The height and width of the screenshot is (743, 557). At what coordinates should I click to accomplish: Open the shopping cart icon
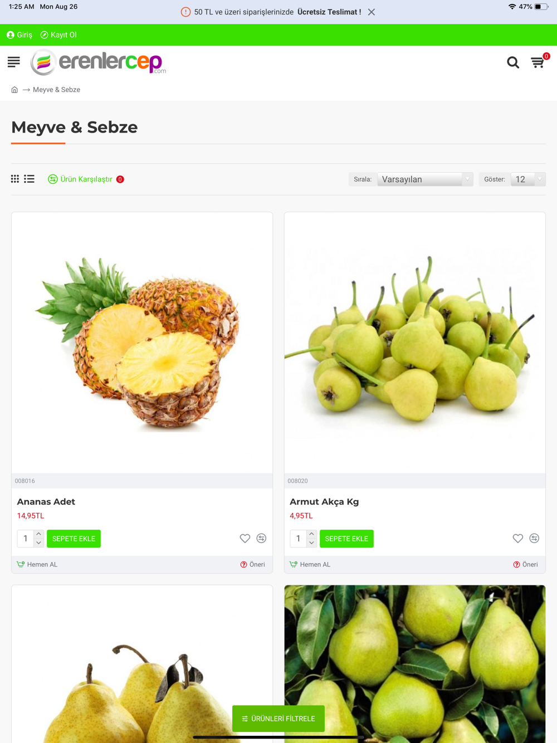(538, 62)
